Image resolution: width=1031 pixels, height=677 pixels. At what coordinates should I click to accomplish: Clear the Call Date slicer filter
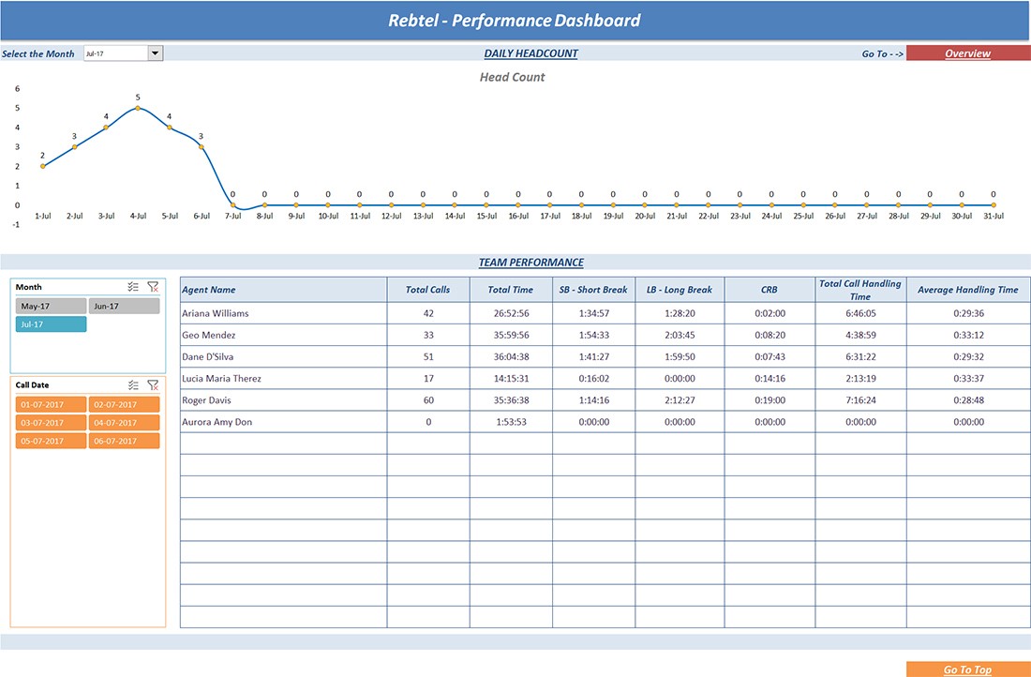pyautogui.click(x=153, y=384)
